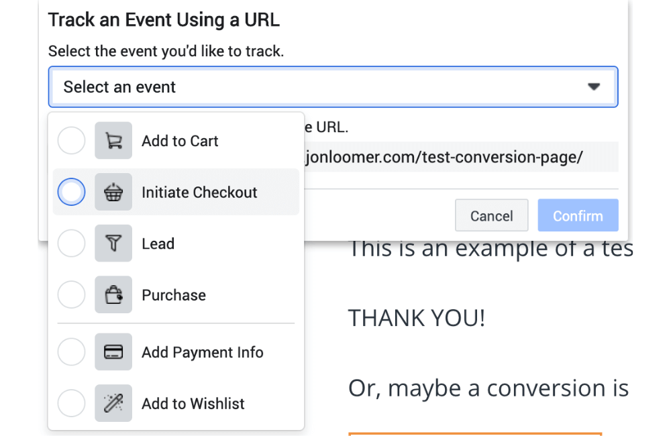Click the Lead funnel icon
The image size is (671, 436).
[113, 243]
